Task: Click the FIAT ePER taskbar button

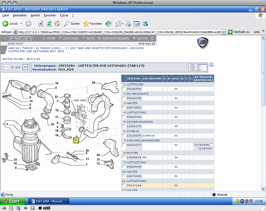Action: tap(49, 201)
